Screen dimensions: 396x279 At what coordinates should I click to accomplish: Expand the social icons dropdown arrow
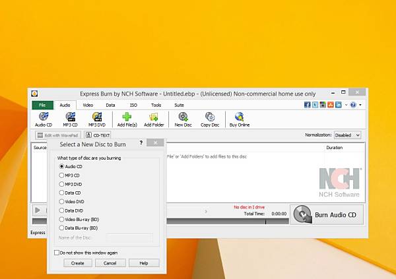click(346, 105)
